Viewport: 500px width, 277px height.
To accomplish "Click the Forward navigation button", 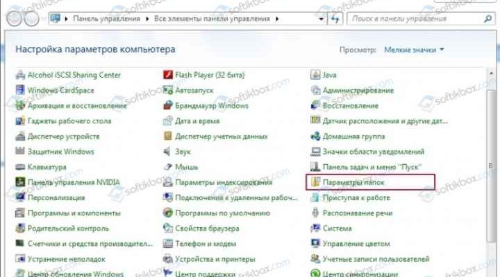I will point(31,19).
